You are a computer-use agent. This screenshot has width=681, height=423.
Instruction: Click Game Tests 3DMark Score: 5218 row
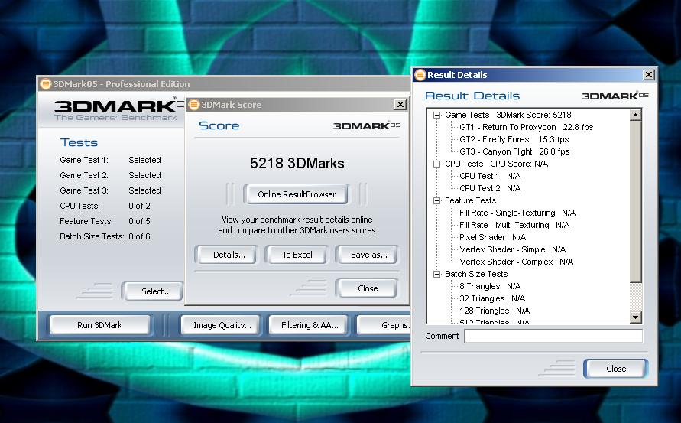pyautogui.click(x=508, y=116)
